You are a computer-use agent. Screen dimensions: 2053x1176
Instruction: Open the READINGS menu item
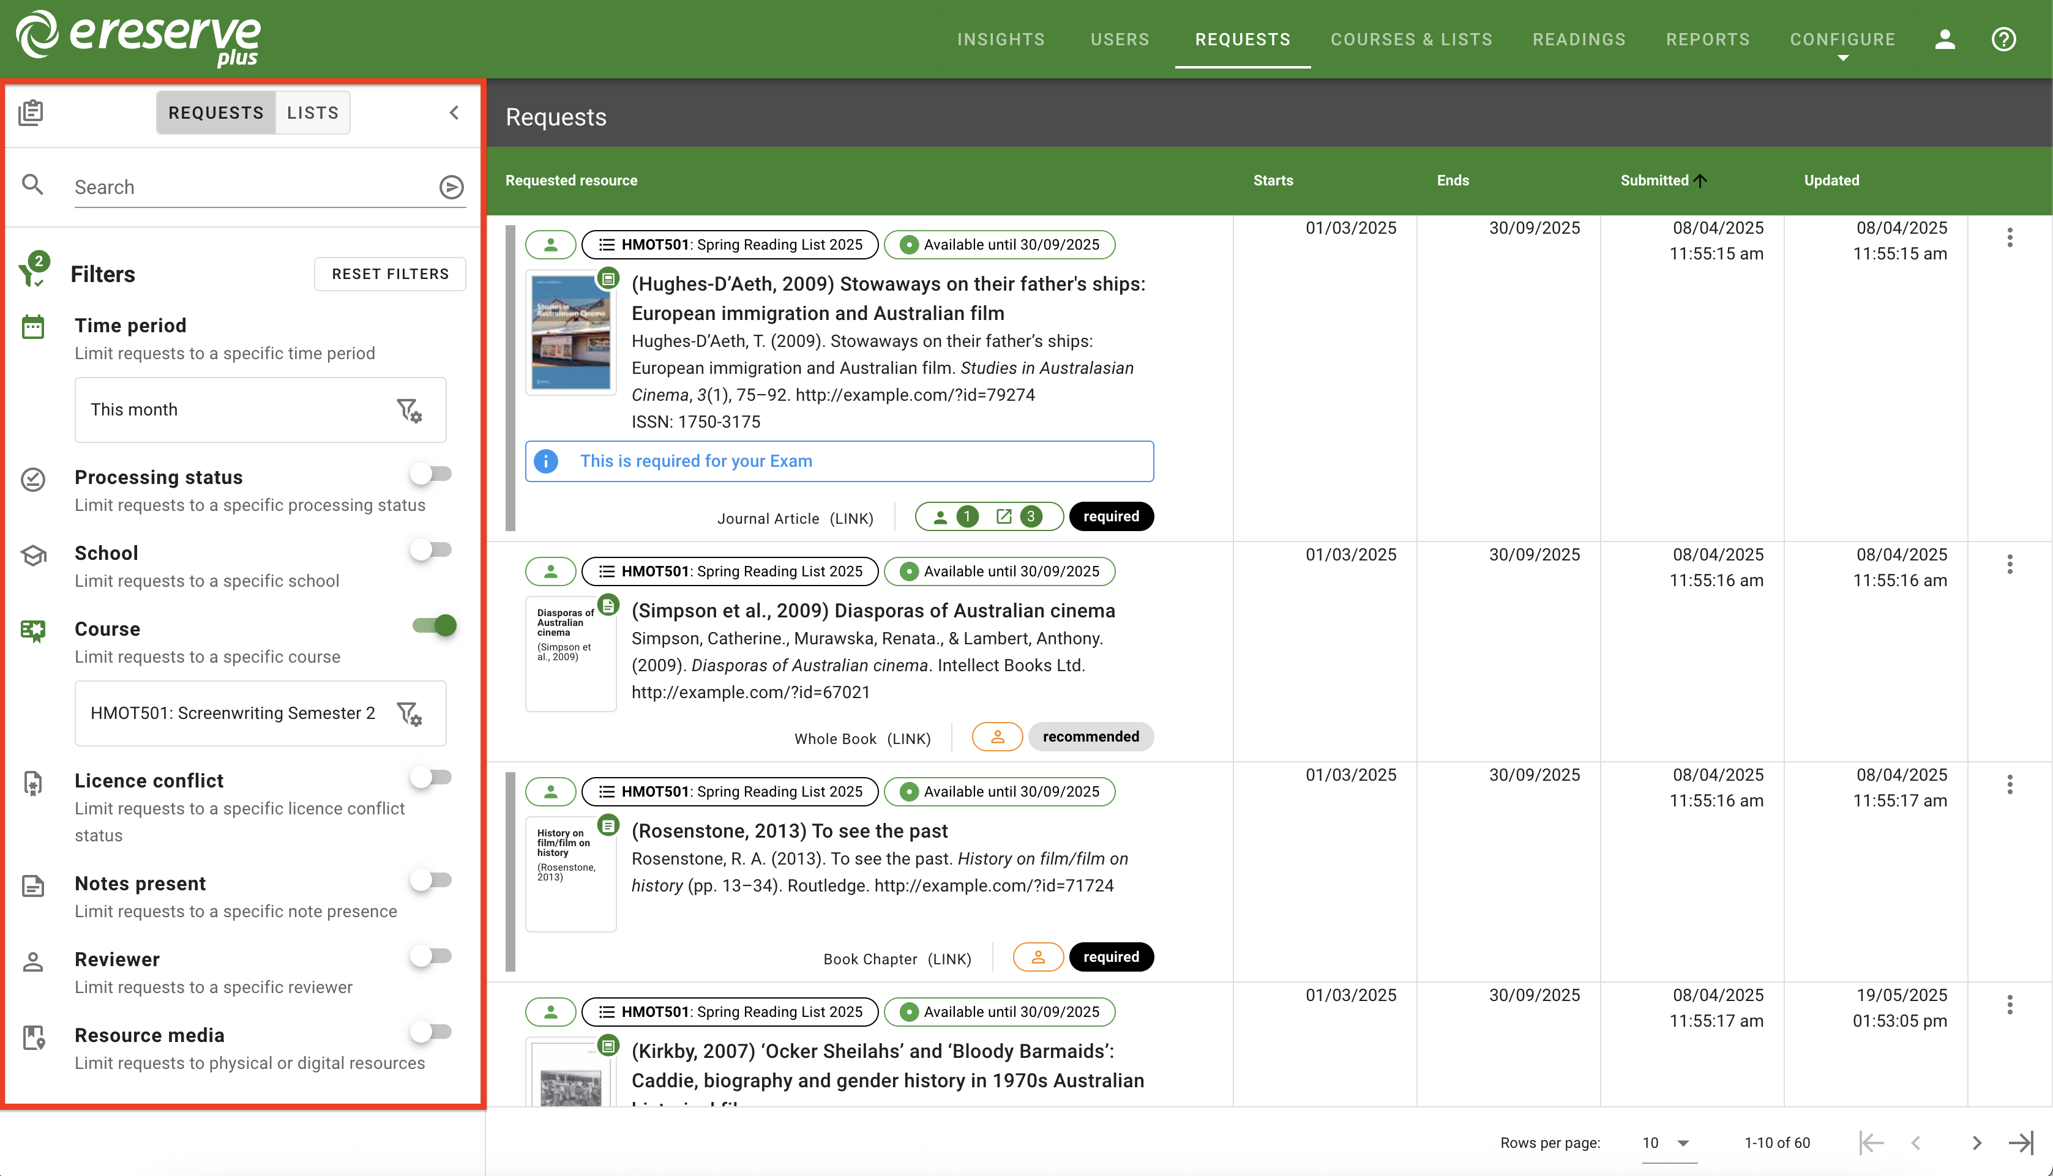pyautogui.click(x=1578, y=39)
